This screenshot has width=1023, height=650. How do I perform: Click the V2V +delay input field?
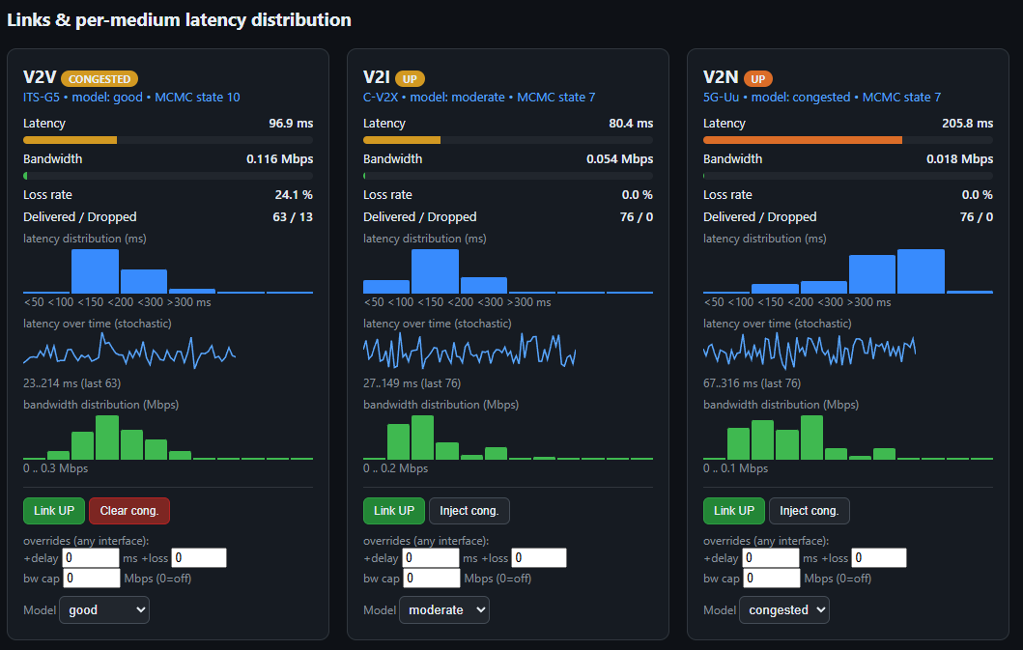pyautogui.click(x=91, y=558)
